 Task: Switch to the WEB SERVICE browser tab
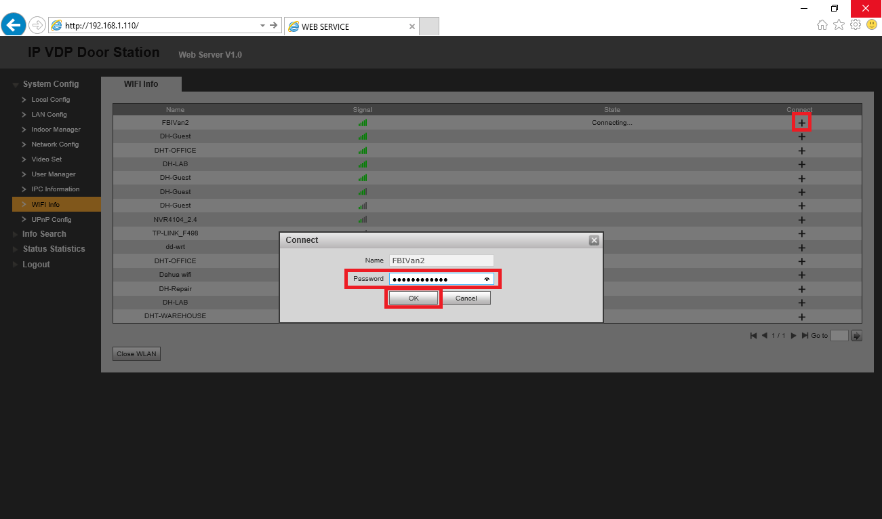pyautogui.click(x=351, y=26)
